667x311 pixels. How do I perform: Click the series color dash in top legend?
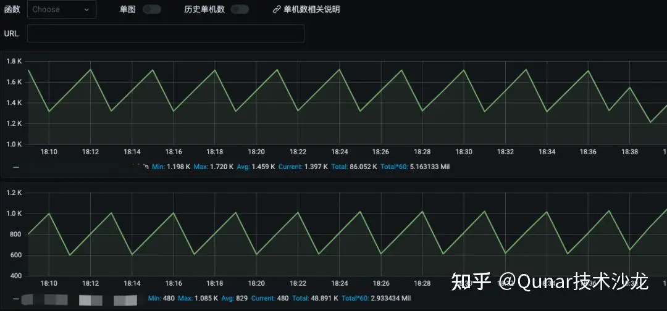tap(15, 167)
